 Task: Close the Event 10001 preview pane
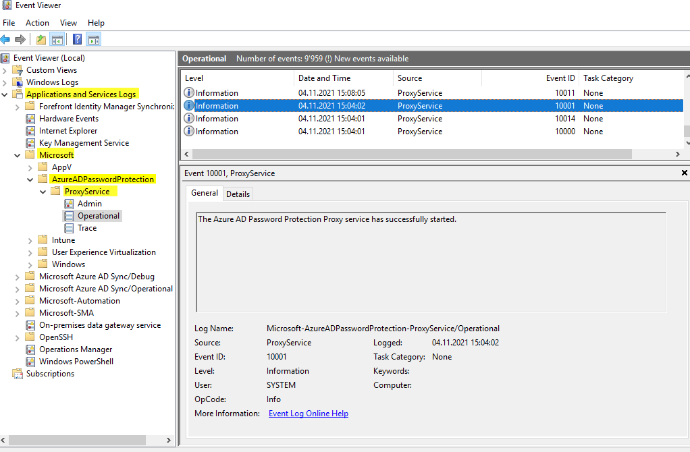pos(685,173)
